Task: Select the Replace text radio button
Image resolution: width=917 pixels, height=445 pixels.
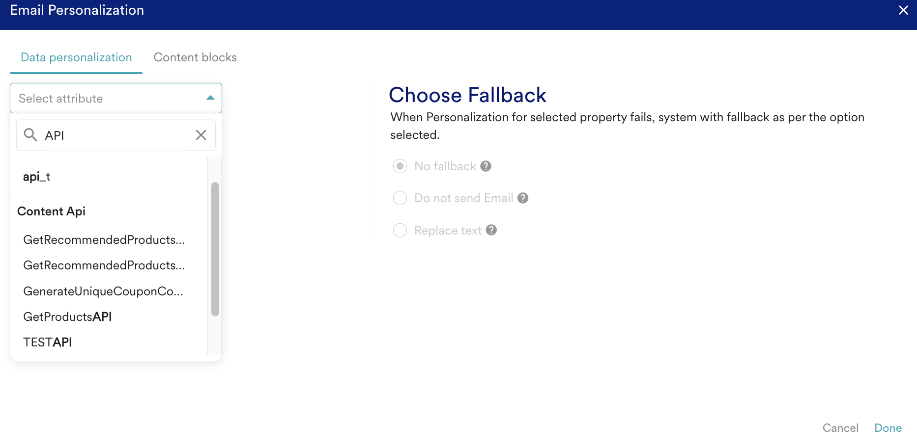Action: (x=400, y=230)
